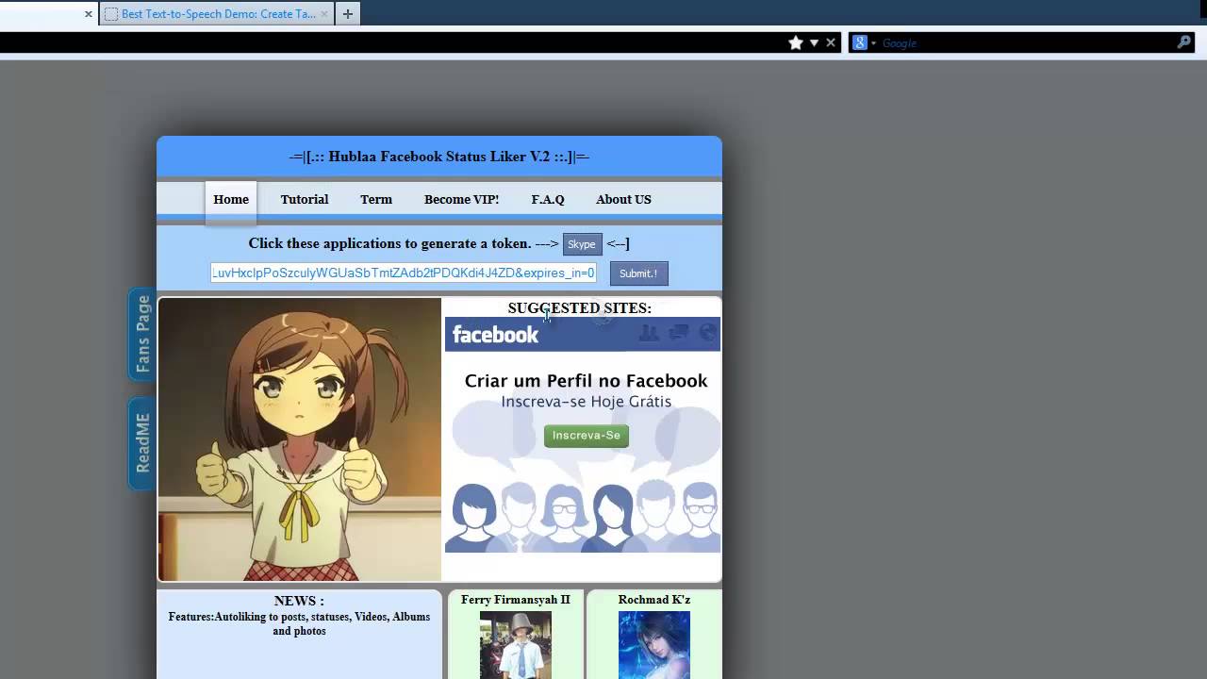
Task: Open the About US page
Action: pyautogui.click(x=623, y=199)
